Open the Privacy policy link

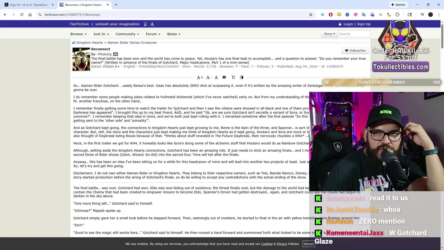[282, 244]
